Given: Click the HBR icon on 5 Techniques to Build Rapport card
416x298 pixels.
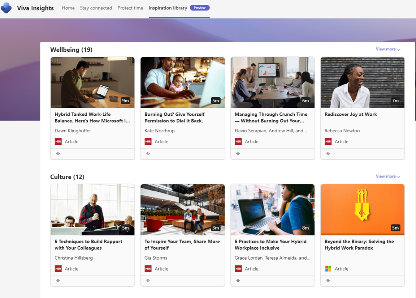Looking at the screenshot, I should (x=58, y=269).
